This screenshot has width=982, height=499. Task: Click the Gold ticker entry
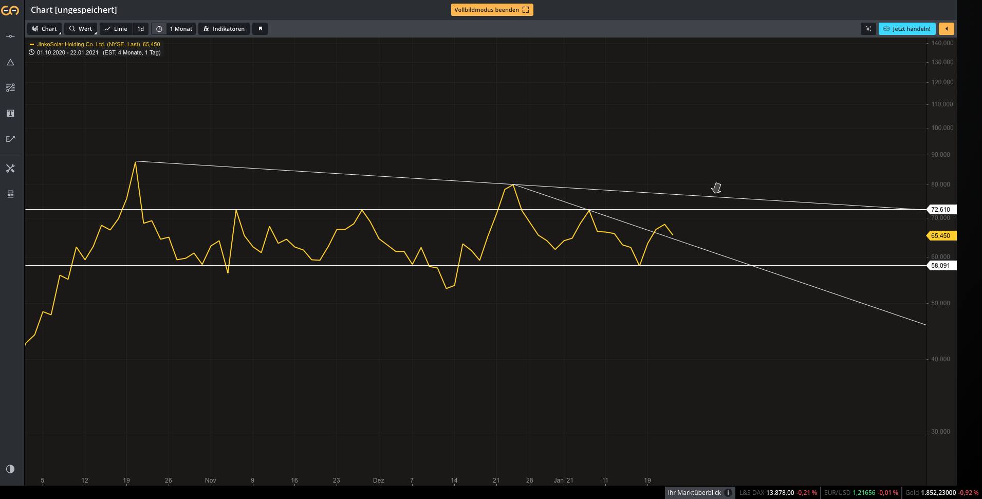942,492
